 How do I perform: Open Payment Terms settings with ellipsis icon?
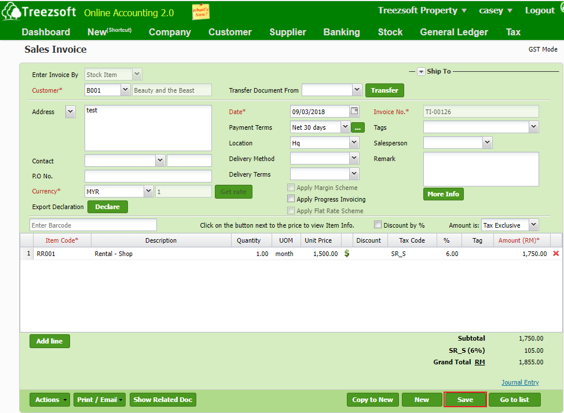pos(357,127)
